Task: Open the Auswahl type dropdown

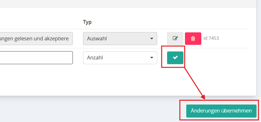Action: [120, 38]
